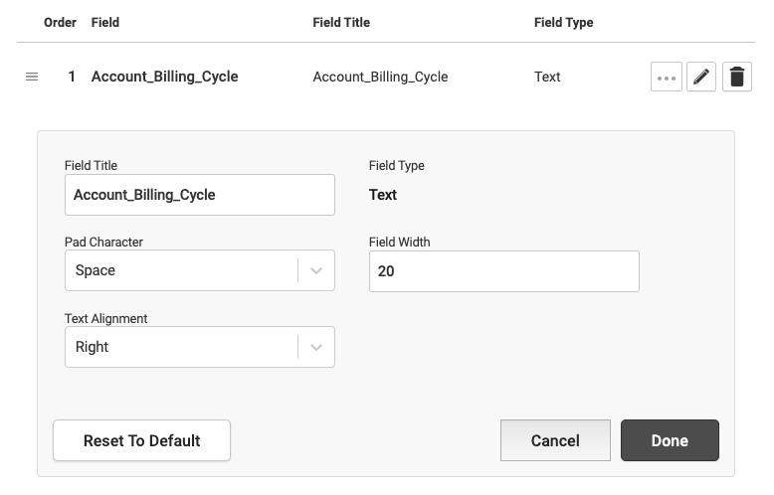Click the Field column header

(x=105, y=22)
